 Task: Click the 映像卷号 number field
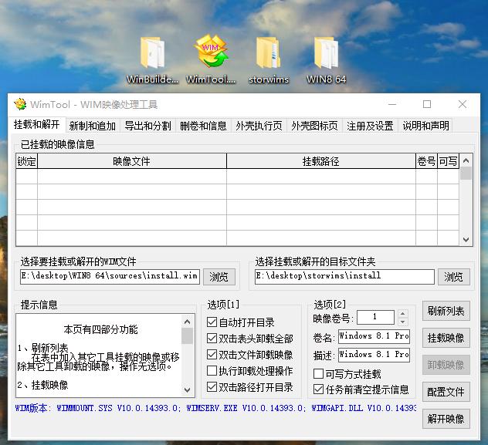[x=375, y=317]
